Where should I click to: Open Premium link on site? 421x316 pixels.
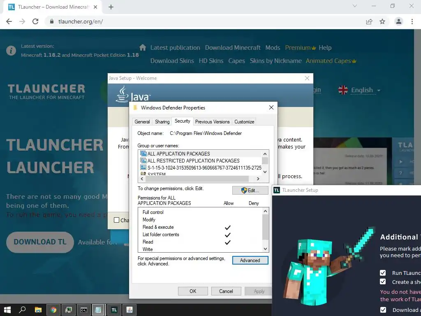pos(301,48)
